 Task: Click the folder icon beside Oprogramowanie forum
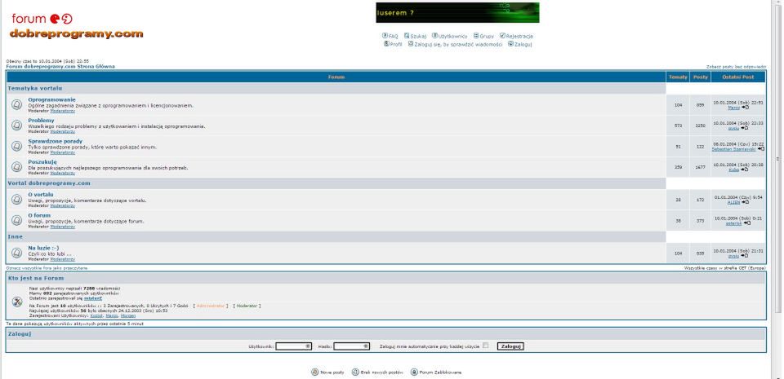point(16,104)
